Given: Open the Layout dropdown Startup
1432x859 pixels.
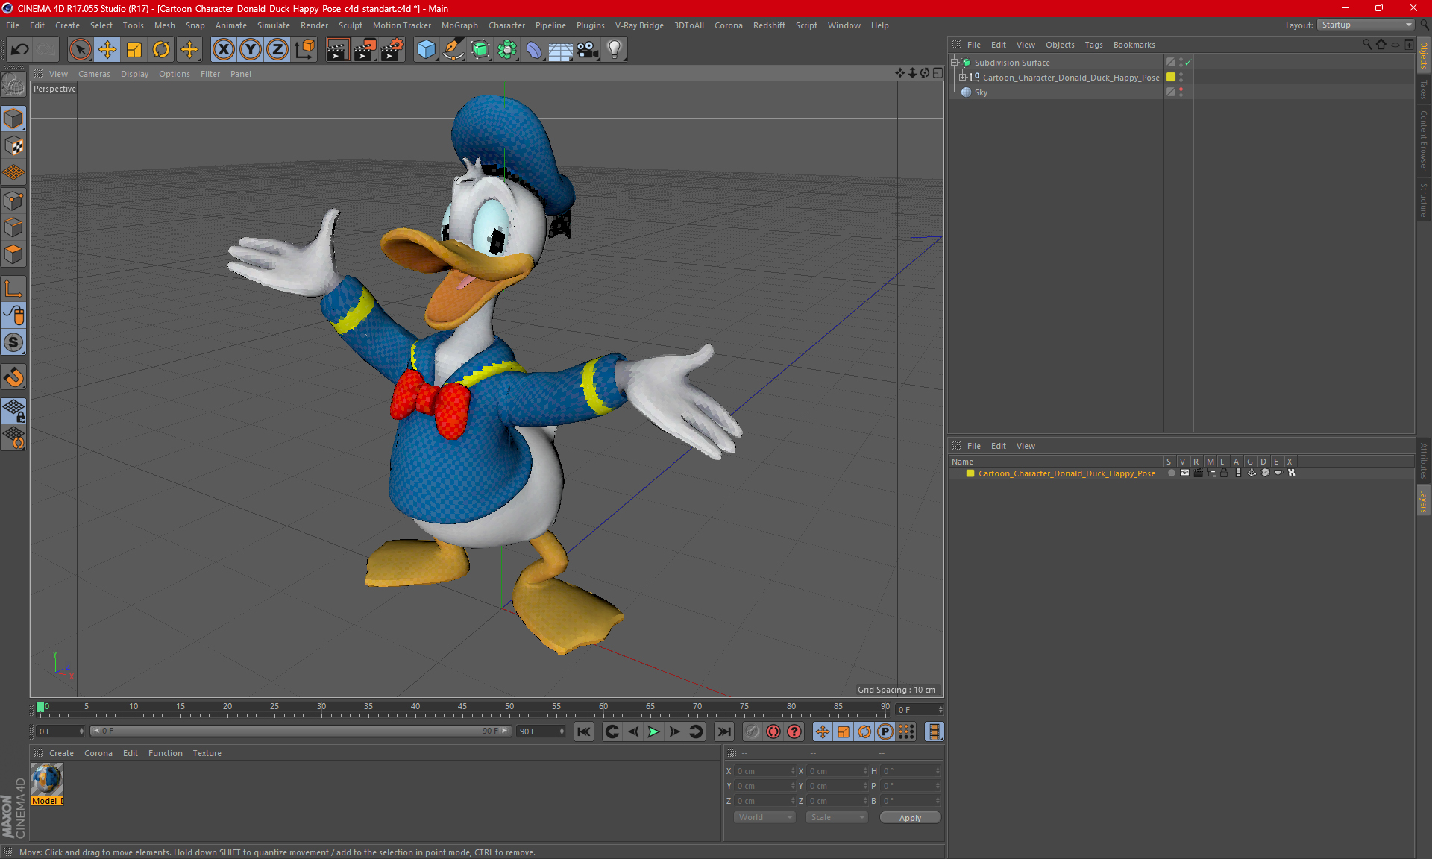Looking at the screenshot, I should pos(1366,25).
